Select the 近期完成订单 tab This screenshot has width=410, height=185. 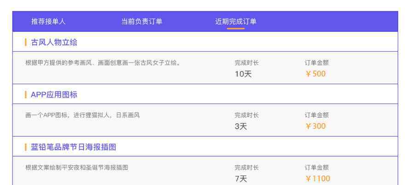[x=236, y=22]
